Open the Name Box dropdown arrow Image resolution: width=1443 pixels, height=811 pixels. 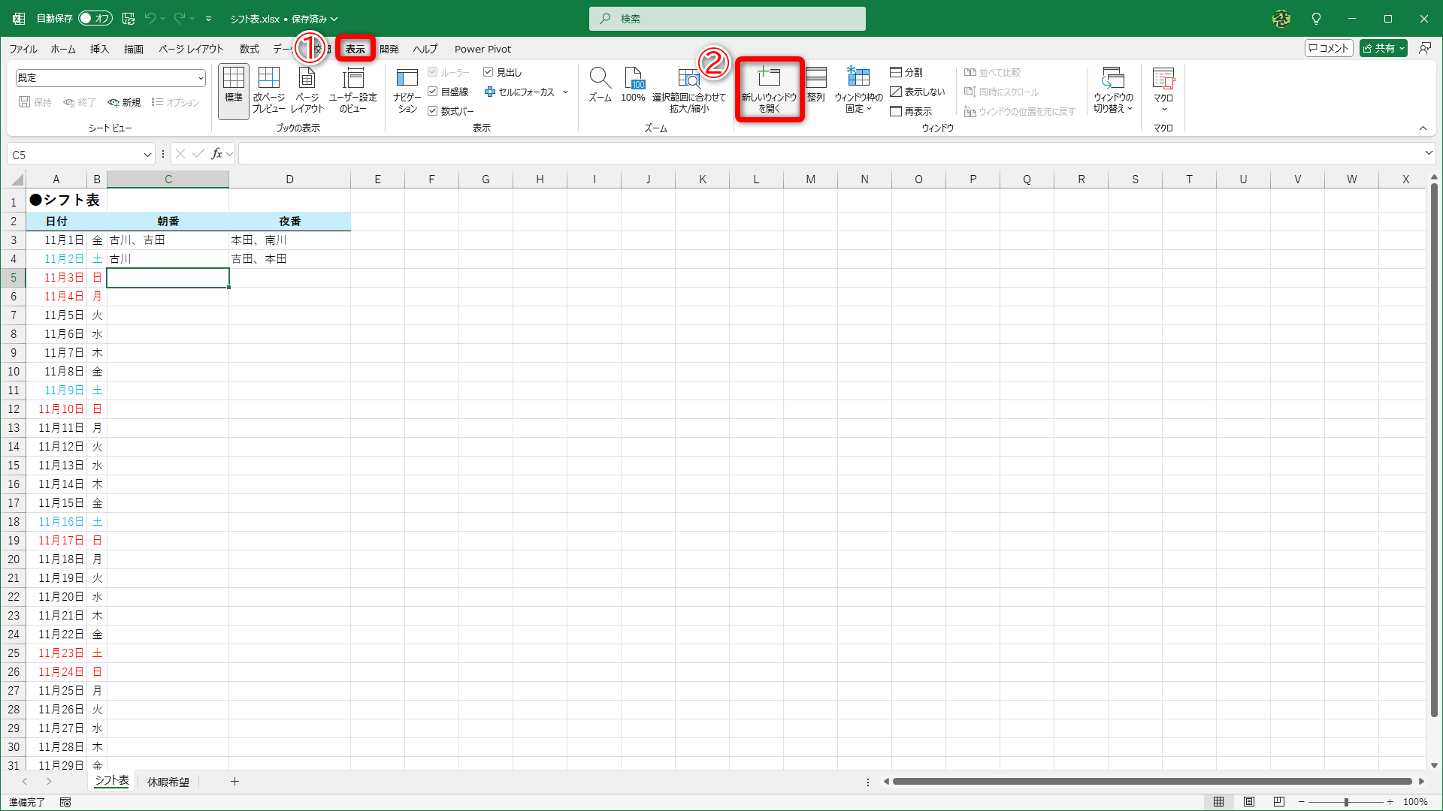tap(147, 155)
